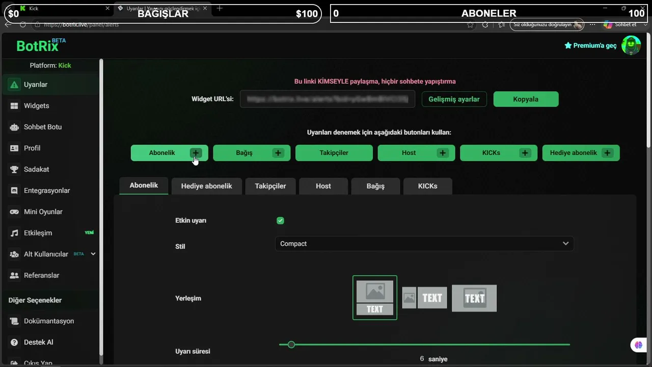
Task: Open Etkileşim in the sidebar
Action: (50, 233)
